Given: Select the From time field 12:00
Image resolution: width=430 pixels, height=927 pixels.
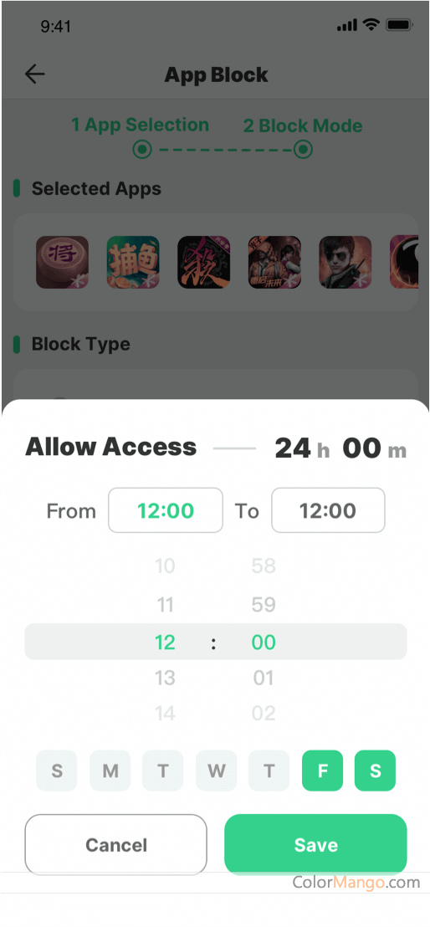Looking at the screenshot, I should click(166, 510).
